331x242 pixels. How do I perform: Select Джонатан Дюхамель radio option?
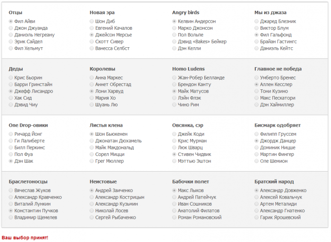click(x=92, y=141)
